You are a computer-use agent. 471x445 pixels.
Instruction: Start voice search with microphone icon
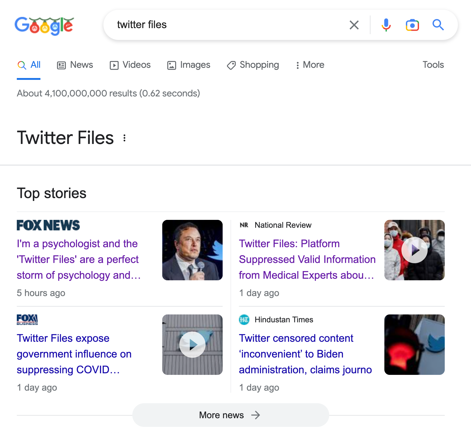[386, 25]
